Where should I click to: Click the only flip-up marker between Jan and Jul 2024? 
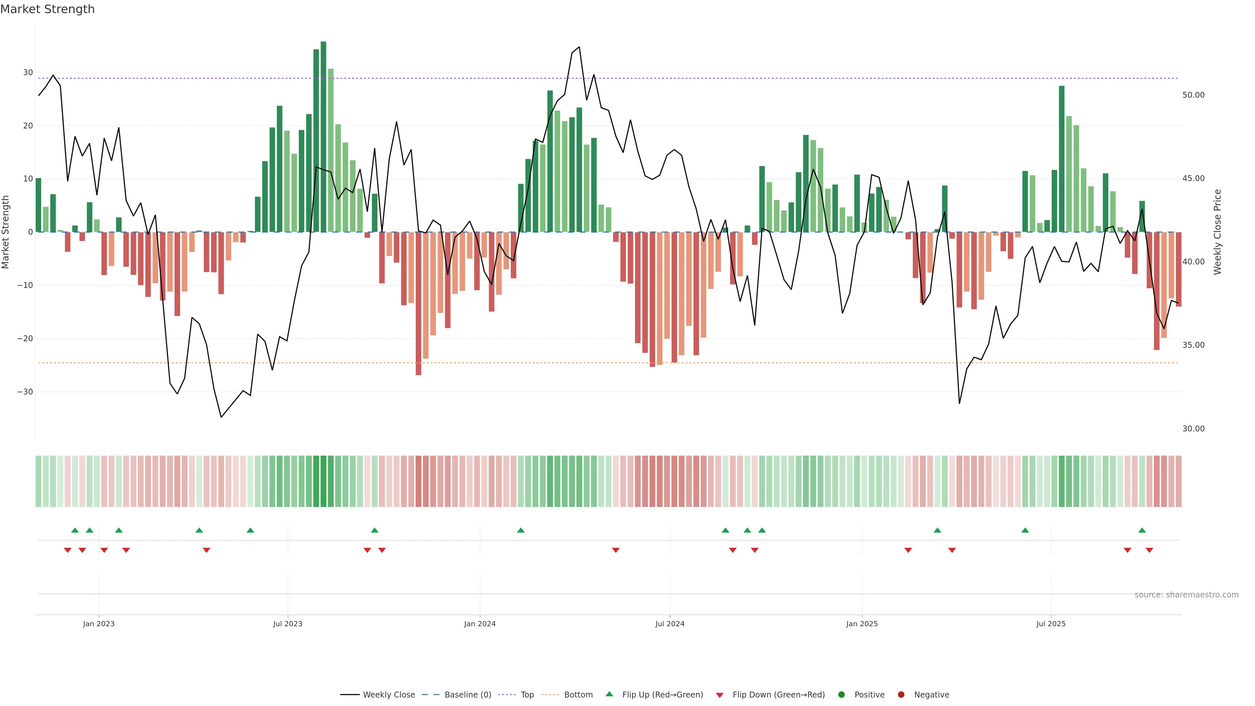520,530
